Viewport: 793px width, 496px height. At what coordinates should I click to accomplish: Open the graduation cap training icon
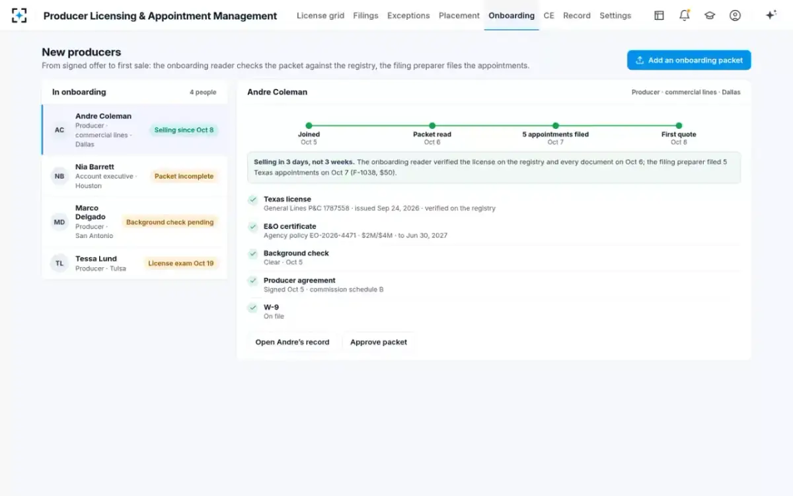(710, 15)
